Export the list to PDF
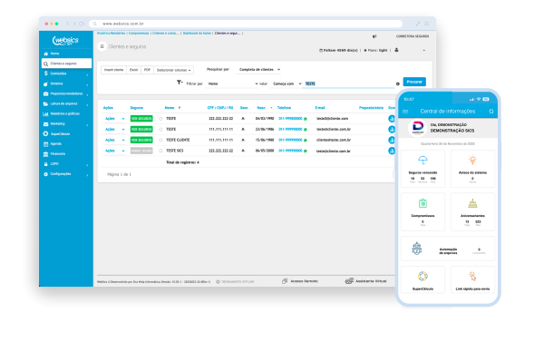The image size is (544, 352). click(x=147, y=70)
